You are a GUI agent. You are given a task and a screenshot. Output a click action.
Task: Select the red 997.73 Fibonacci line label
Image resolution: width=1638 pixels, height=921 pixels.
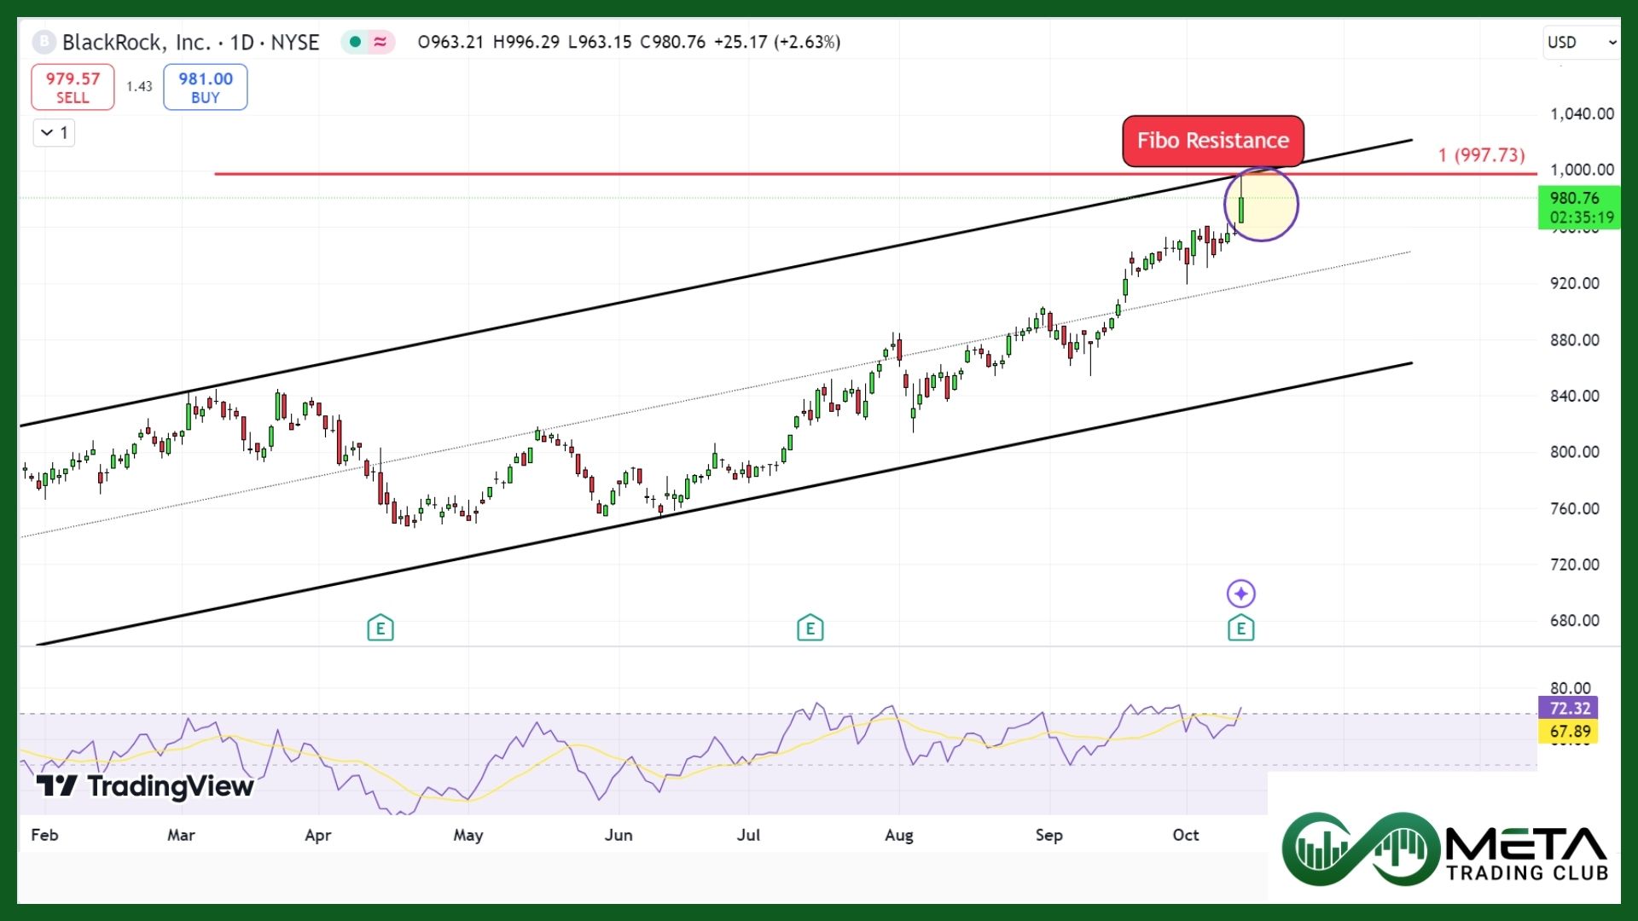[x=1481, y=155]
